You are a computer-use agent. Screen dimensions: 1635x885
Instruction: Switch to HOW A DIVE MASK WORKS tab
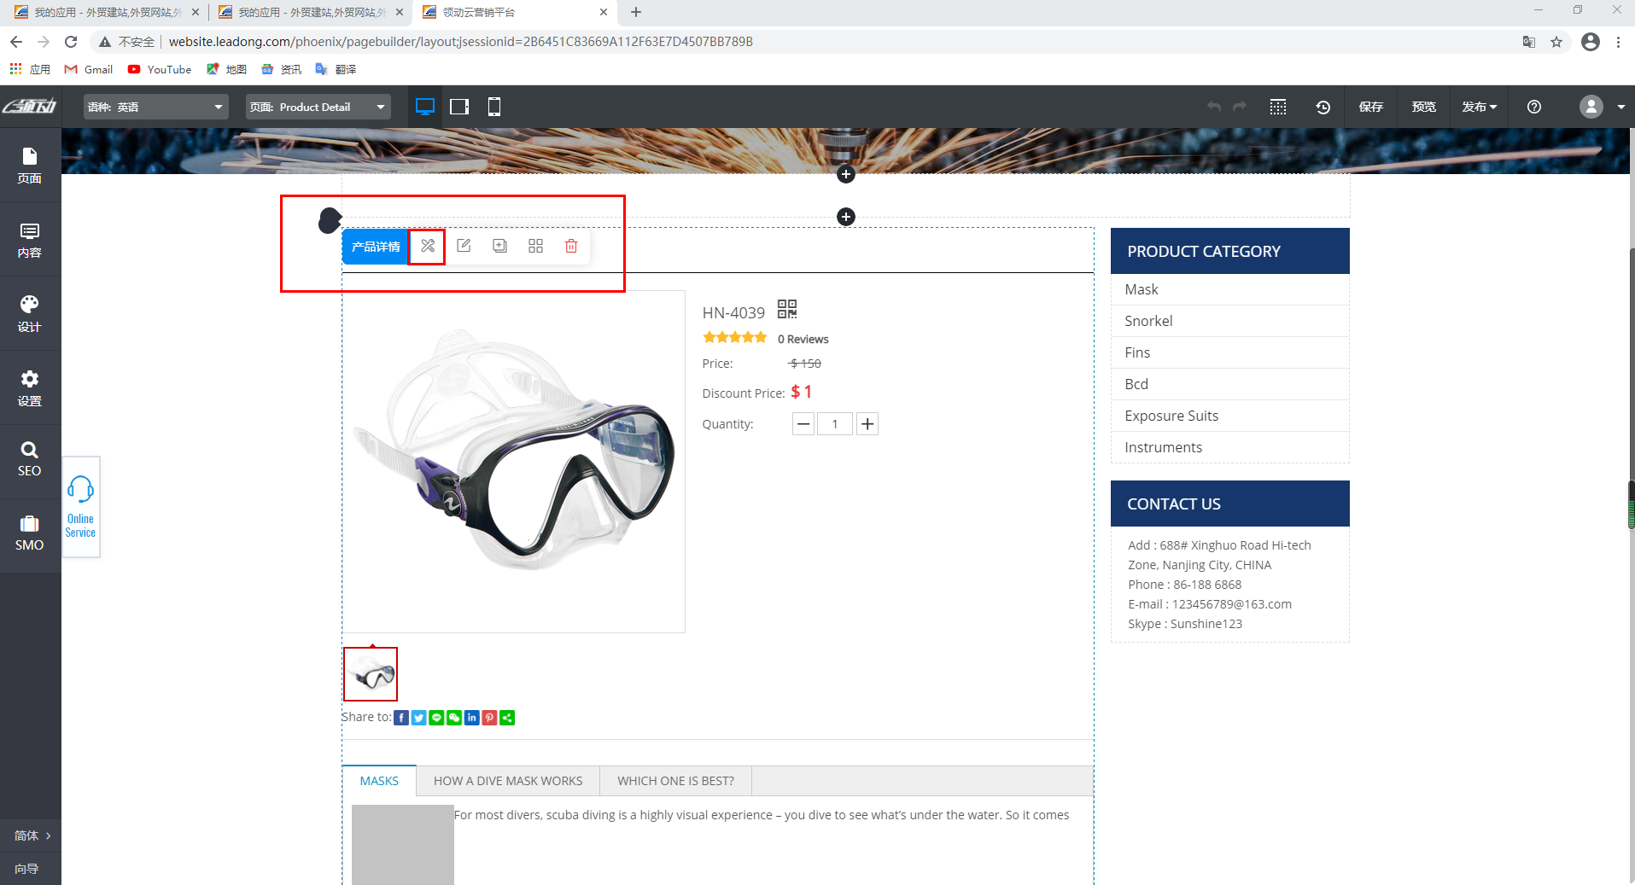pos(508,781)
